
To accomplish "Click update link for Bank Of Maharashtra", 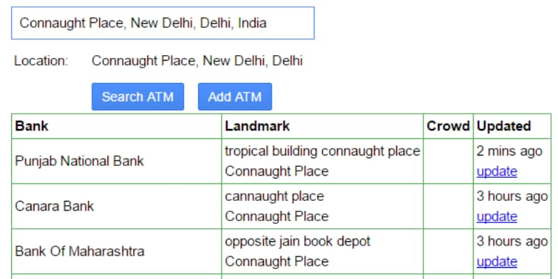I will coord(497,262).
